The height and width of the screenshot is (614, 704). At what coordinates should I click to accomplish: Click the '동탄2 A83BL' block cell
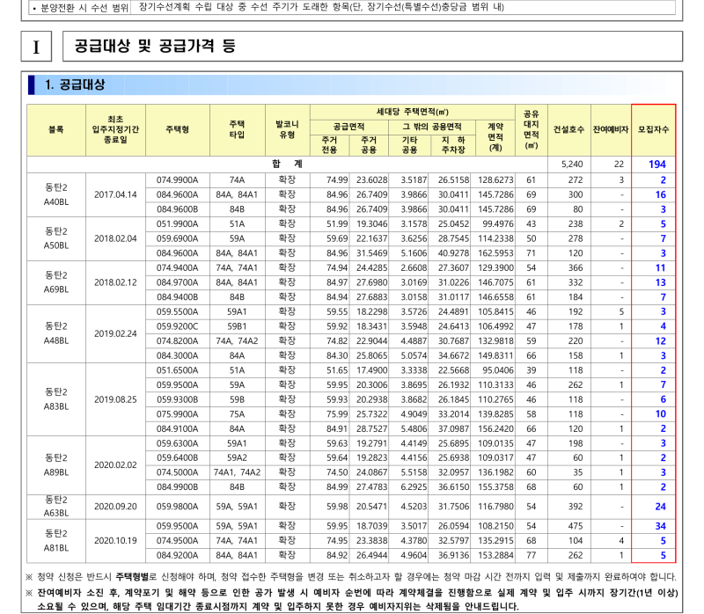point(56,399)
